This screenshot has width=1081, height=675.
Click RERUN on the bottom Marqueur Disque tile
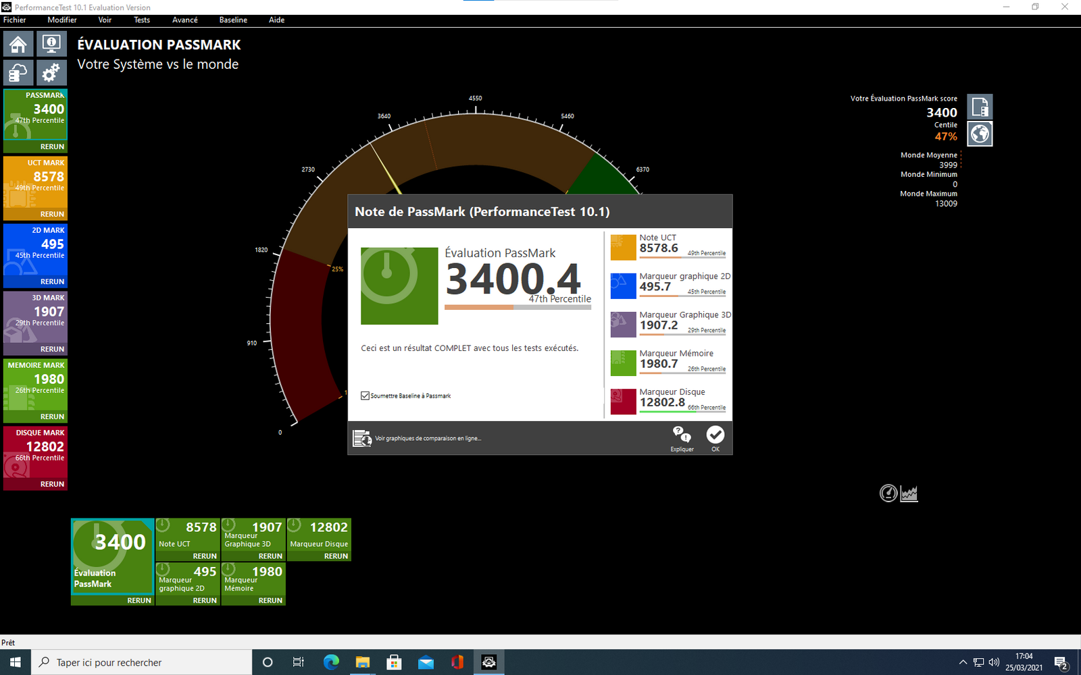click(336, 556)
